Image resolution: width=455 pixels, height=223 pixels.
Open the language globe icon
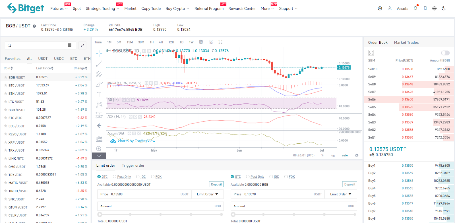click(435, 9)
